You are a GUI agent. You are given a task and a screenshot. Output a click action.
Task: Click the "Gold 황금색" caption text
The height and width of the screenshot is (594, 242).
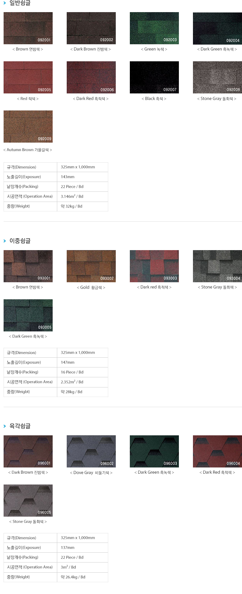click(91, 287)
